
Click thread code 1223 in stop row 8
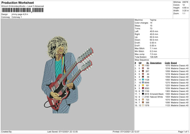click(168, 86)
